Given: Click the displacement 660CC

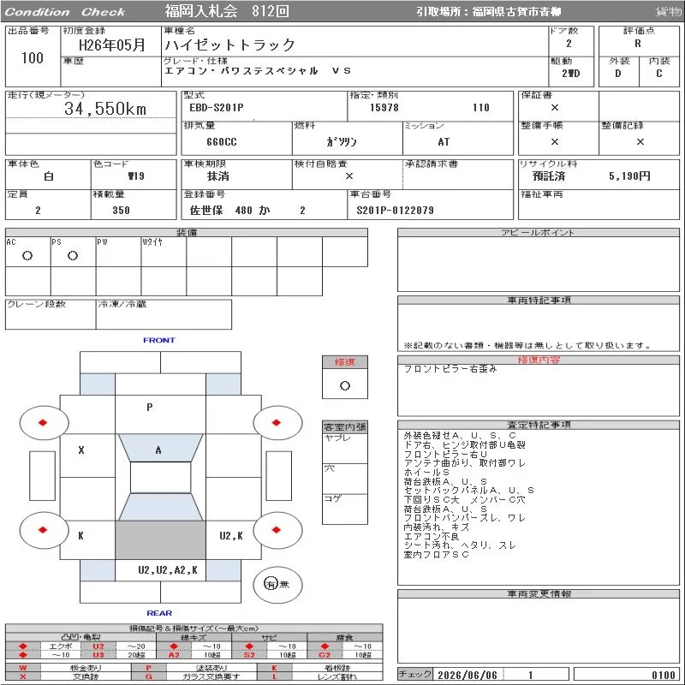Looking at the screenshot, I should coord(222,142).
